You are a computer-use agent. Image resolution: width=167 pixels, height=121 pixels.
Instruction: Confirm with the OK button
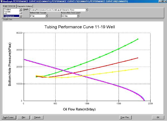pyautogui.click(x=158, y=117)
